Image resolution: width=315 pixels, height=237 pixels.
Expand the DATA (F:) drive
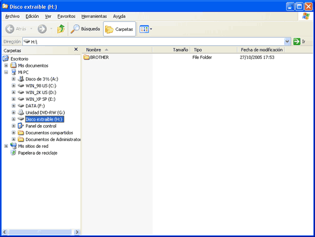point(14,106)
